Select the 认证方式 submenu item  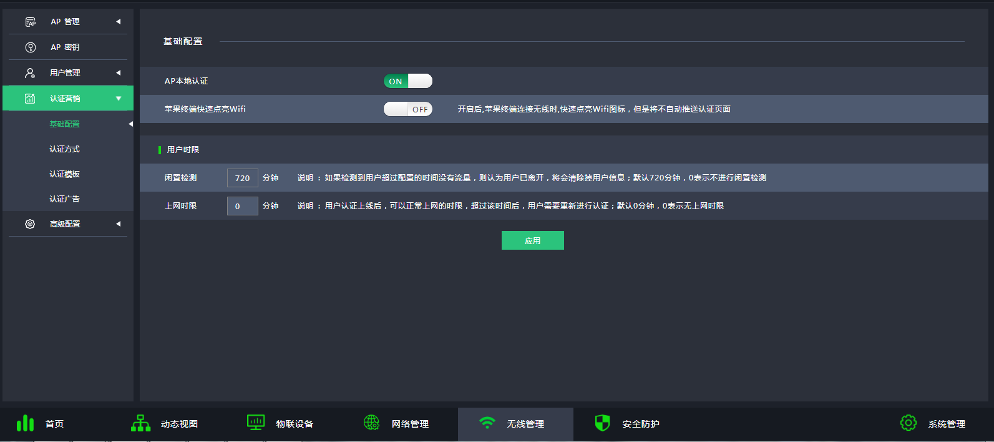[65, 149]
